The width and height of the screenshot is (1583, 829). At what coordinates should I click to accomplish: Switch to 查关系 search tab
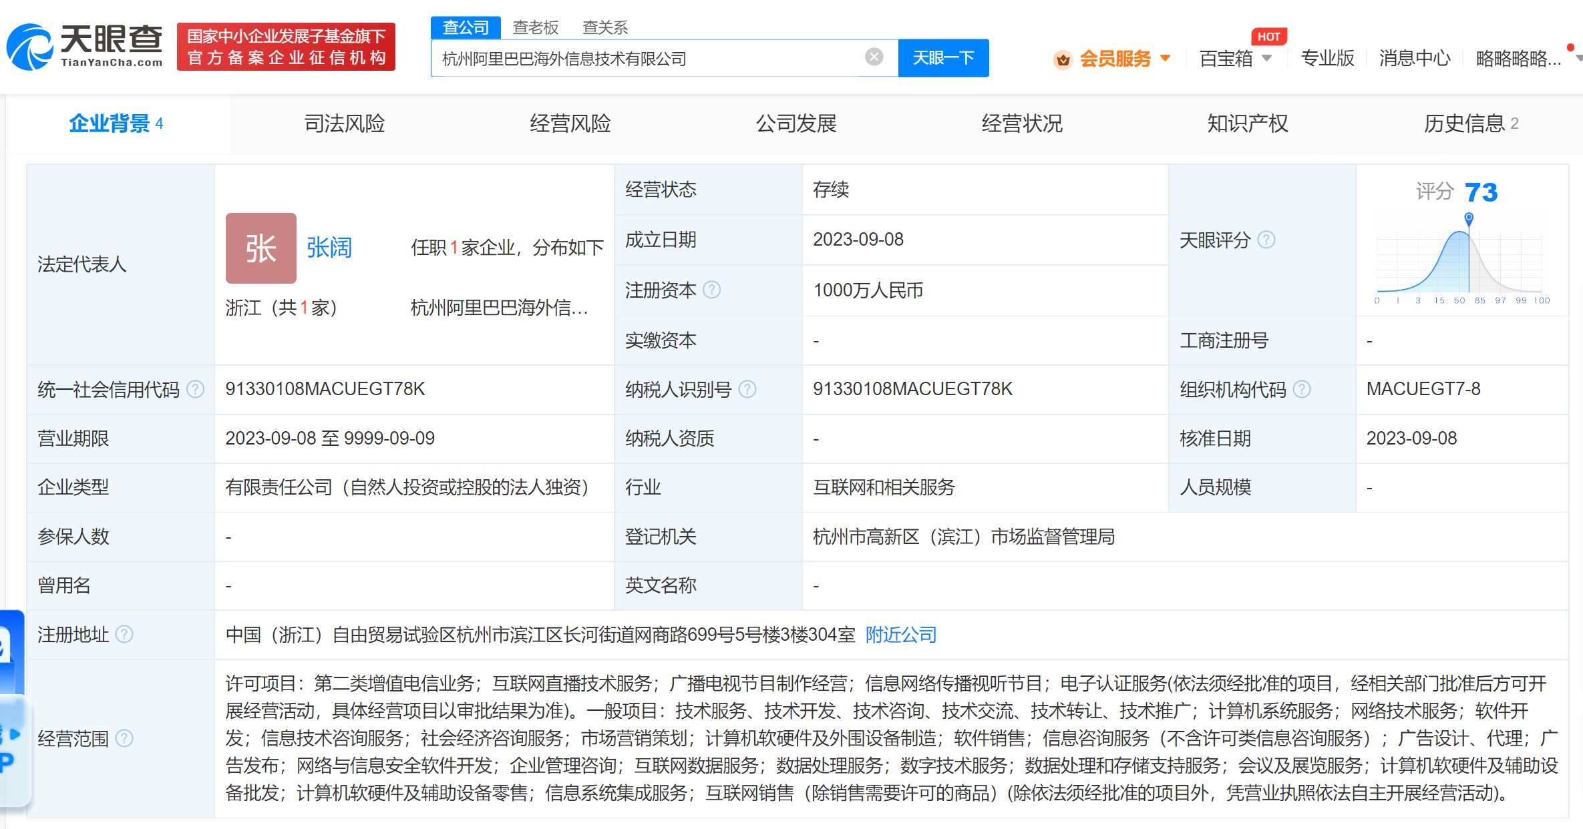(605, 27)
